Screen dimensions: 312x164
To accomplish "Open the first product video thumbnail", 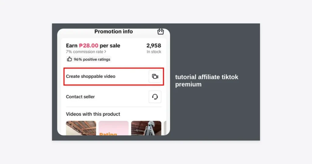I will 81,128.
